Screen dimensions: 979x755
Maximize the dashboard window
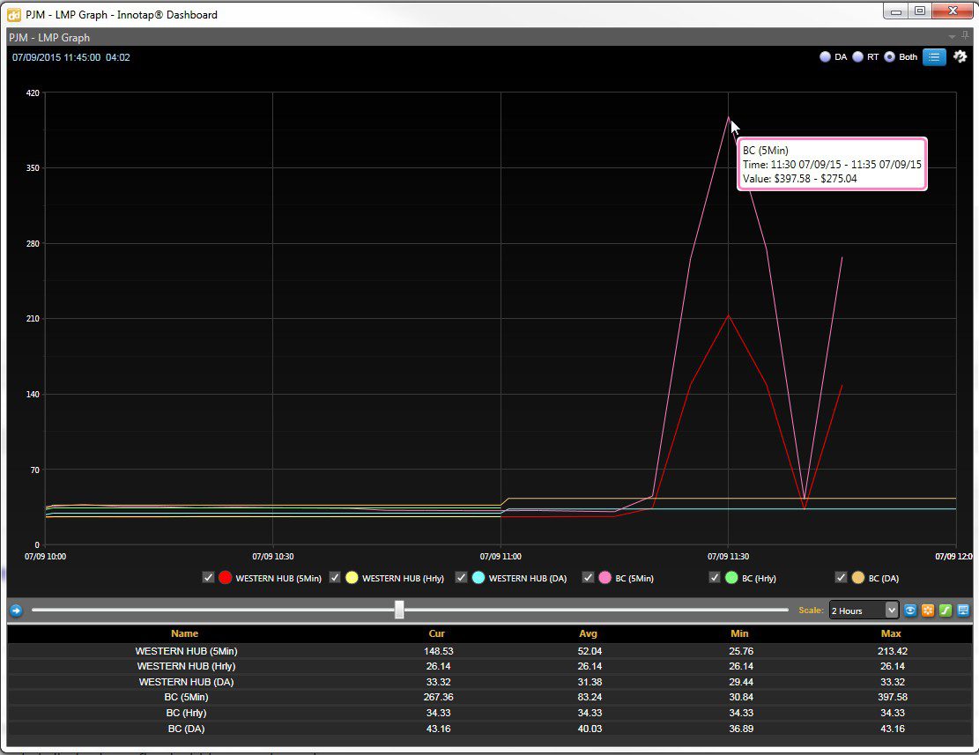(920, 11)
